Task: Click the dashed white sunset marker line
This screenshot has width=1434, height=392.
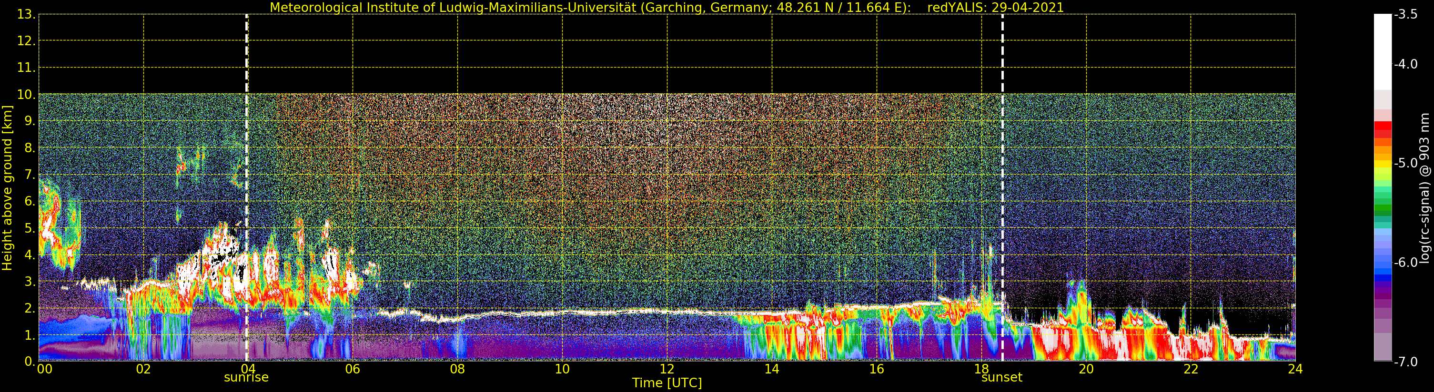Action: (1002, 188)
